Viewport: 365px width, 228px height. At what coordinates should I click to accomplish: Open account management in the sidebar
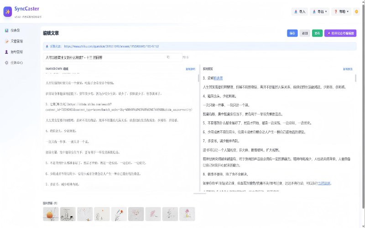tap(6, 52)
